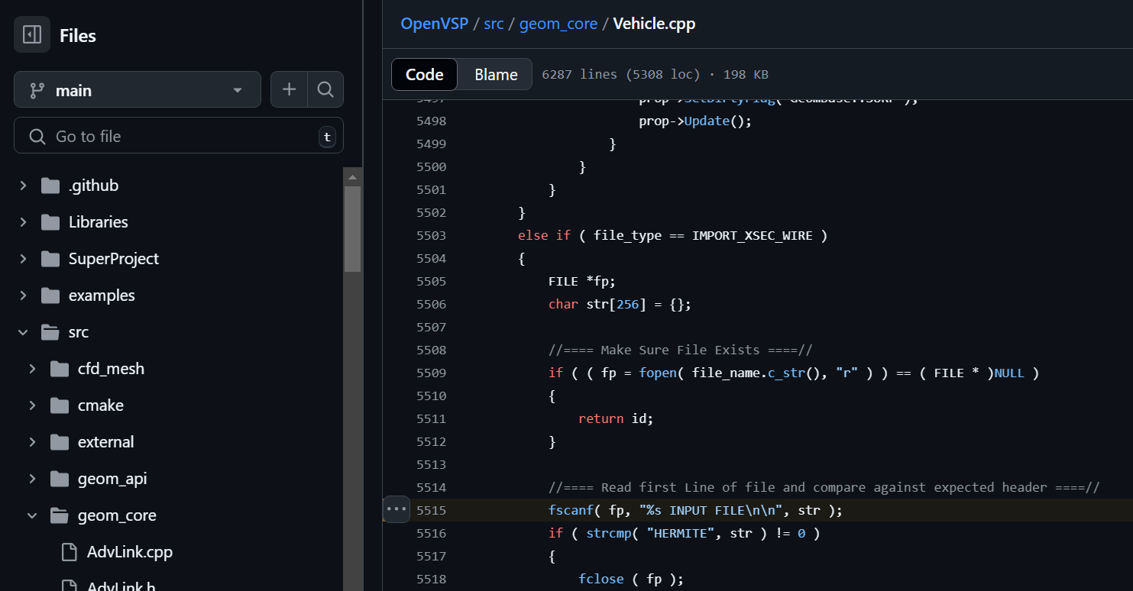This screenshot has height=591, width=1133.
Task: Expand the .github folder chevron
Action: [x=23, y=186]
